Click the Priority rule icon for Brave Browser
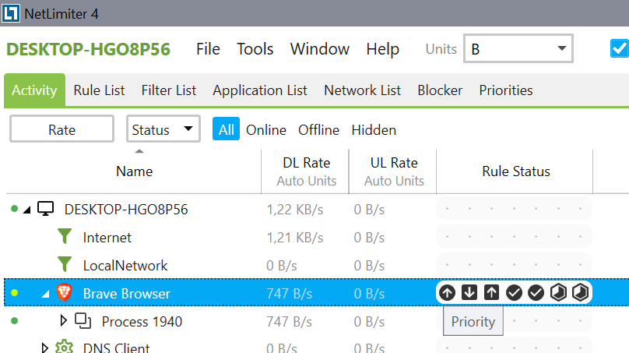Image resolution: width=629 pixels, height=353 pixels. tap(448, 293)
